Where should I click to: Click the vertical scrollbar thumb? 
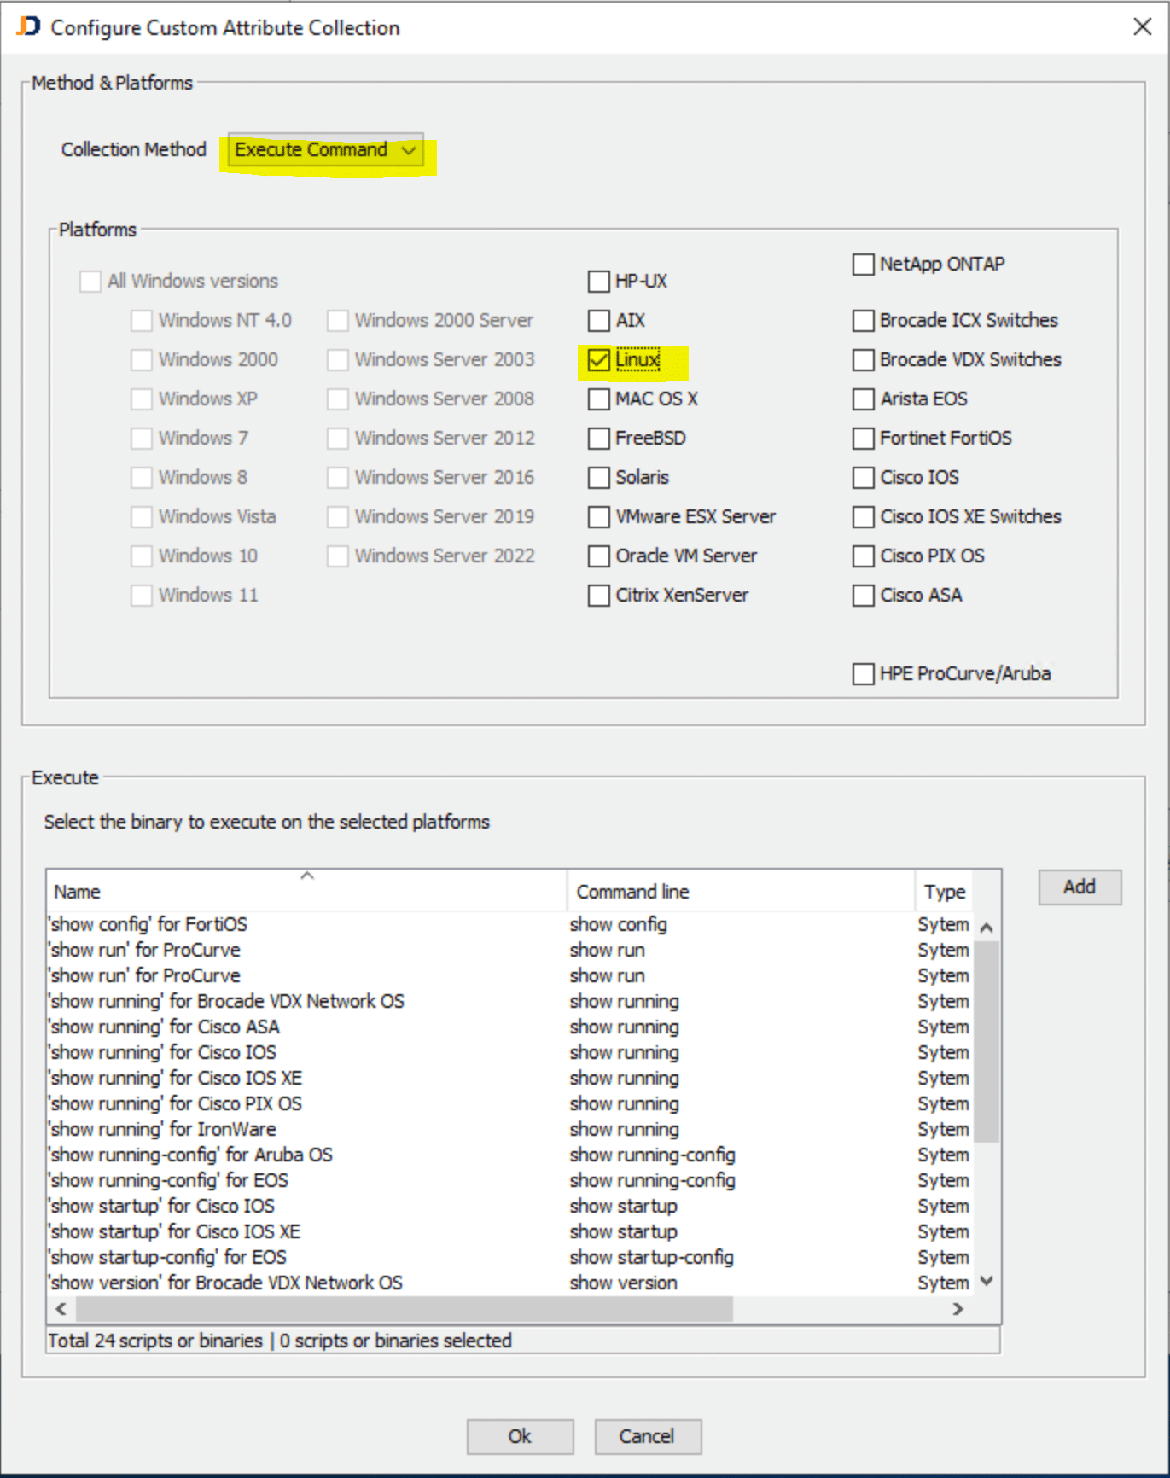pos(987,1041)
